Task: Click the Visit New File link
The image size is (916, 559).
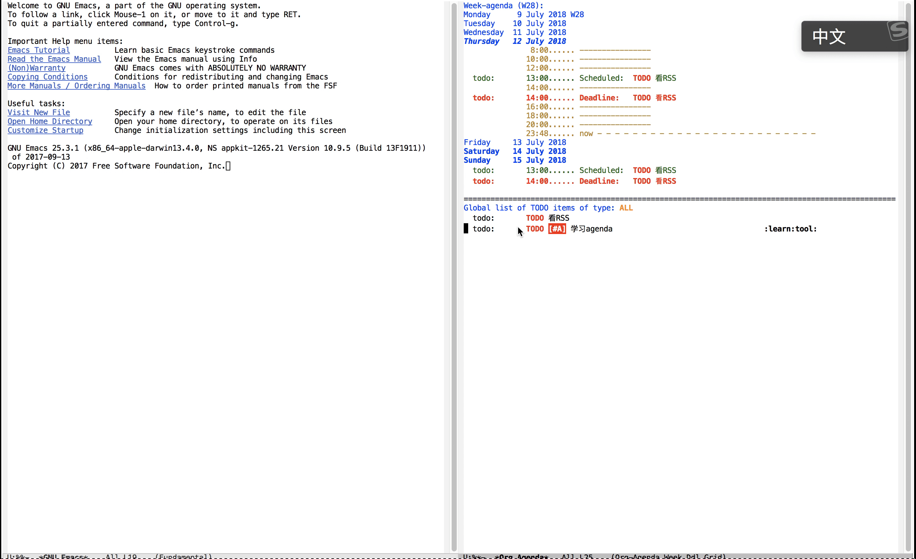Action: pos(39,113)
